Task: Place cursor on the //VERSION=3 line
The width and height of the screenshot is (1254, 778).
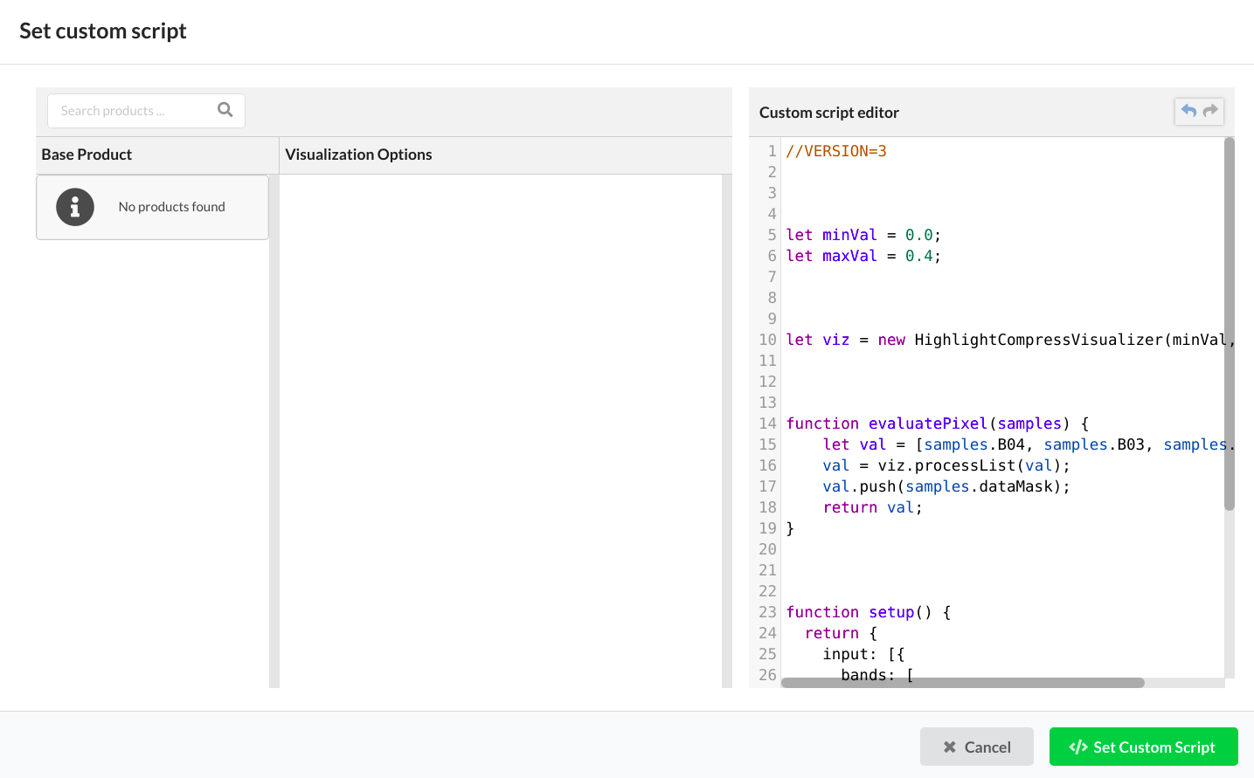Action: [836, 151]
